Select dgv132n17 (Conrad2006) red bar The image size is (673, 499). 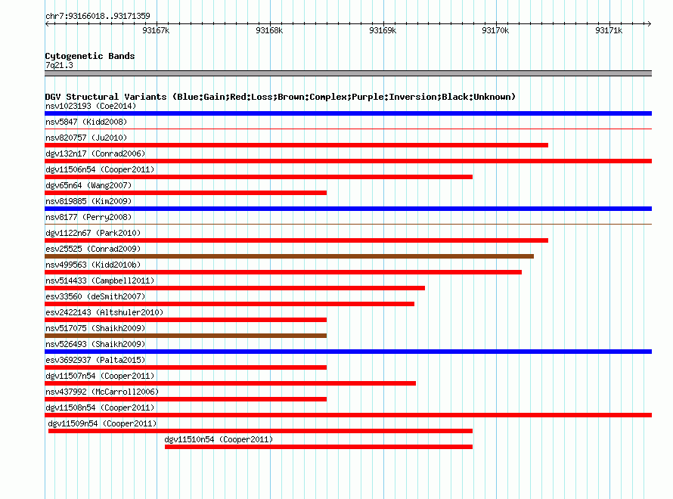coord(348,161)
